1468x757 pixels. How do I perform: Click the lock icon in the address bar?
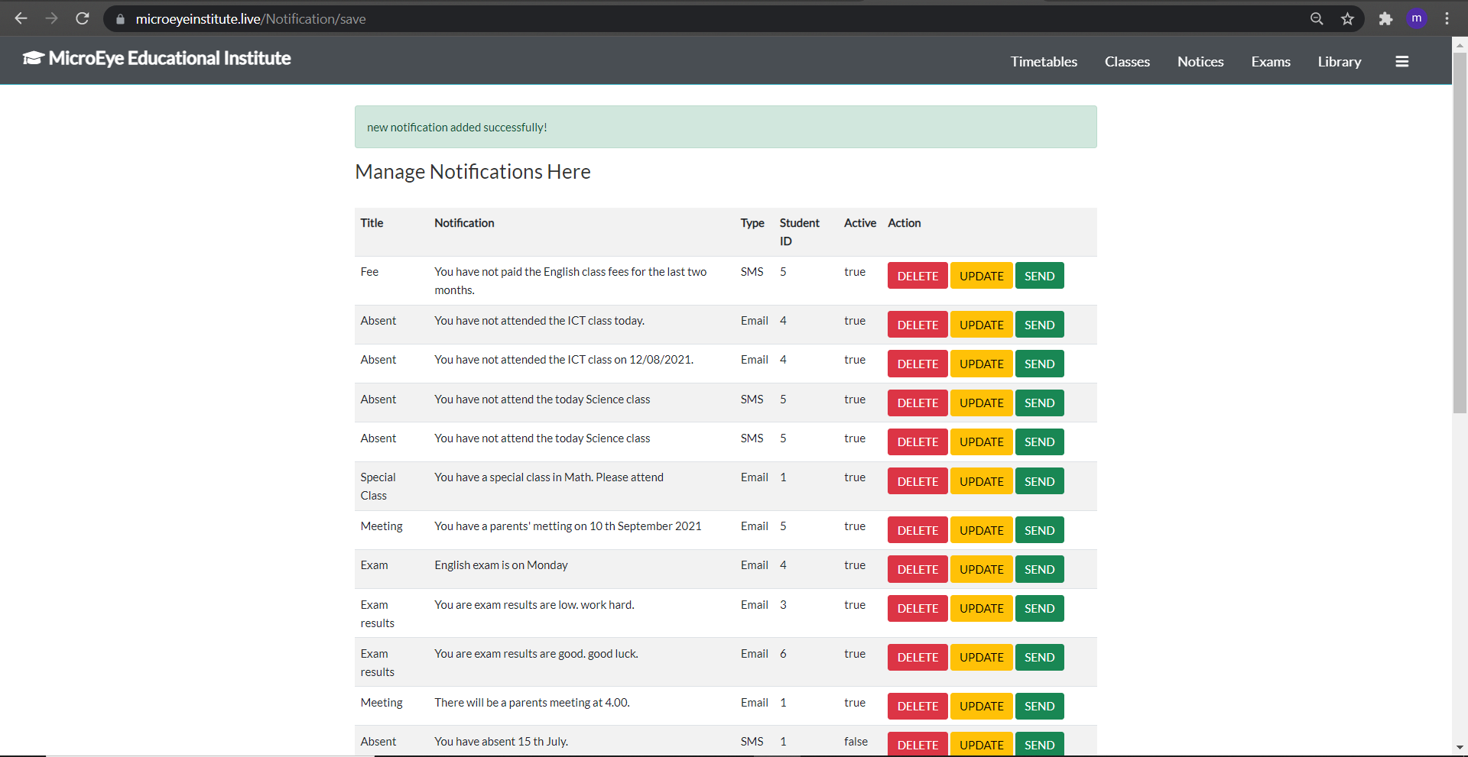(120, 19)
